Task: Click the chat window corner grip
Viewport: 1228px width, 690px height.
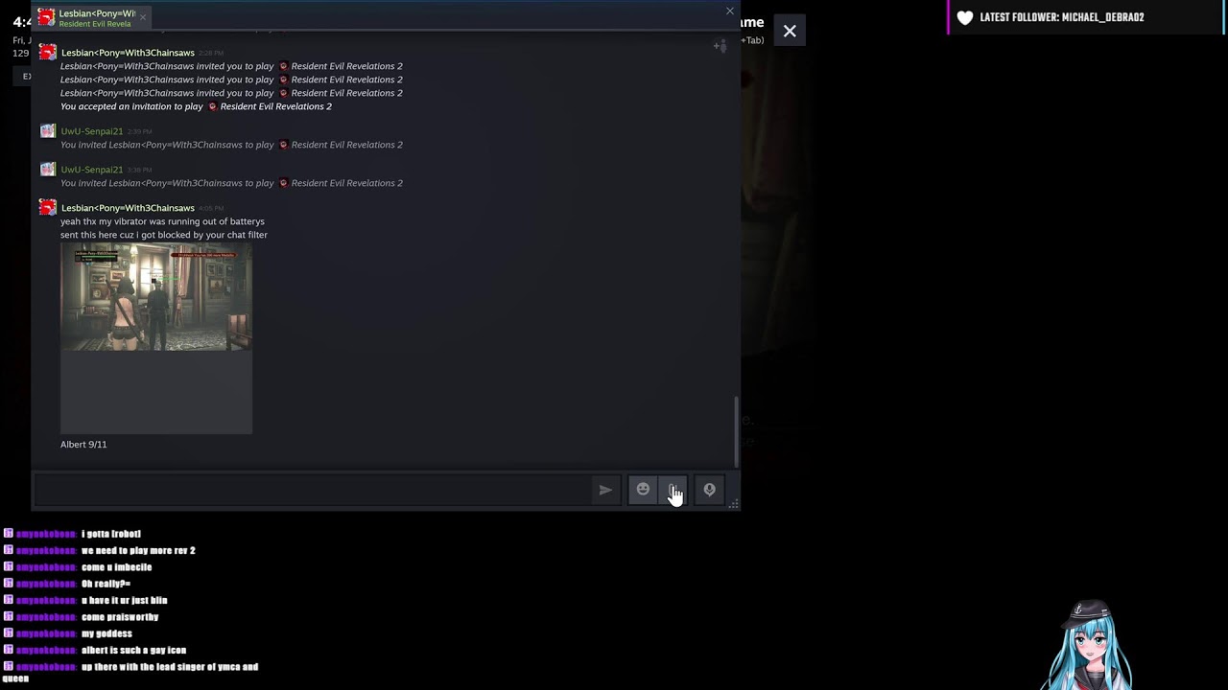Action: pos(734,503)
